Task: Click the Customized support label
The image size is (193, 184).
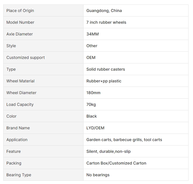Action: tap(25, 57)
